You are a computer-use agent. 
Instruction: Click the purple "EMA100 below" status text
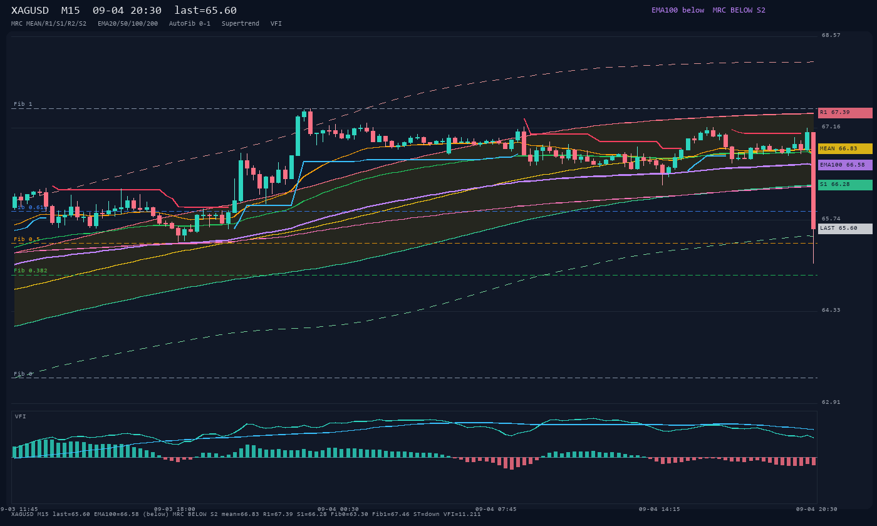point(678,10)
